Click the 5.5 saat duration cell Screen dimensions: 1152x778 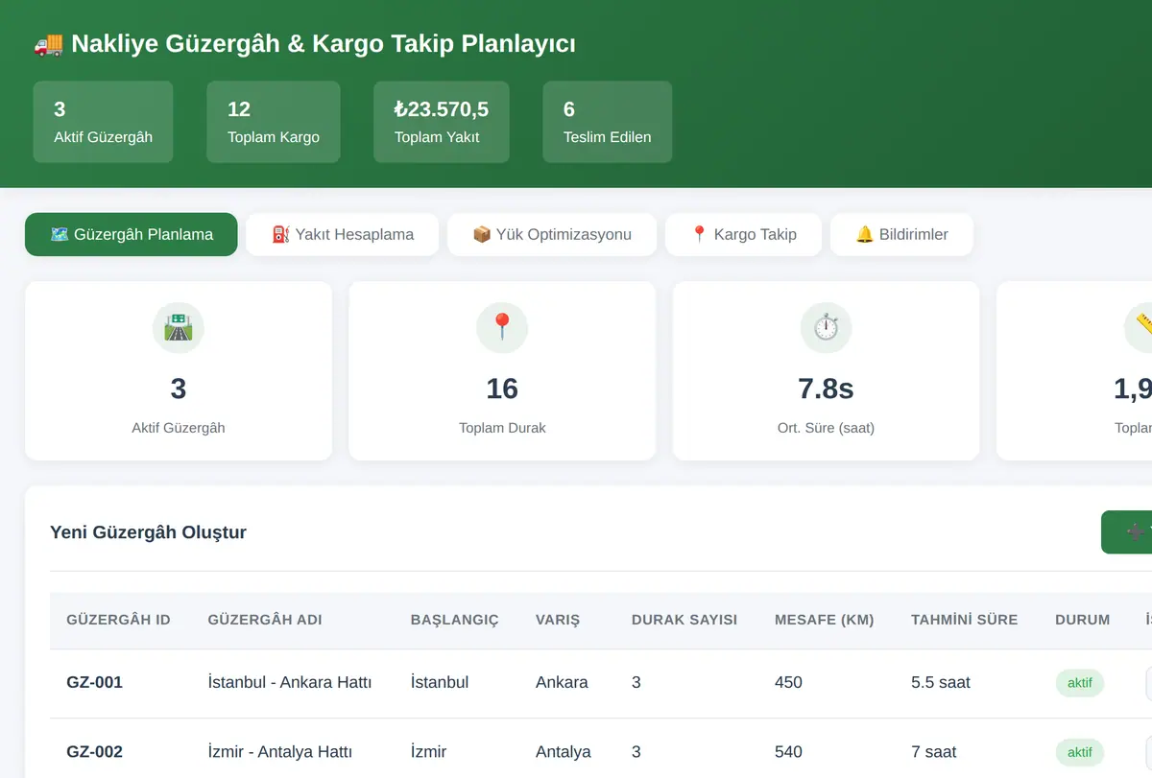[x=941, y=683]
